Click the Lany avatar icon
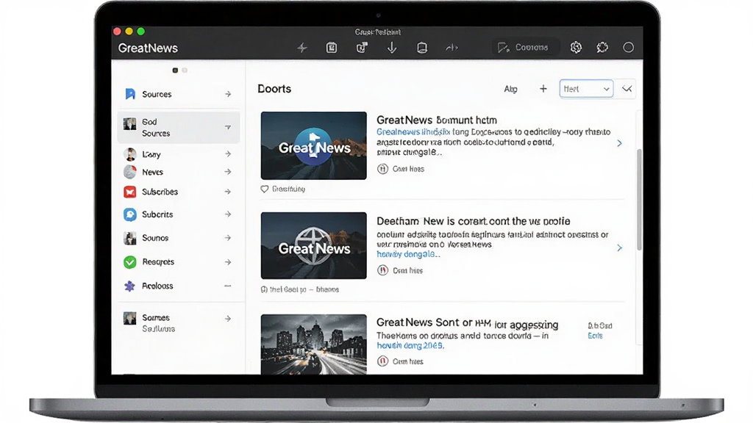753x423 pixels. click(x=129, y=154)
